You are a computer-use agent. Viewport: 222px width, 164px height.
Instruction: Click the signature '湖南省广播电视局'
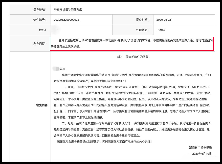tap(200, 148)
